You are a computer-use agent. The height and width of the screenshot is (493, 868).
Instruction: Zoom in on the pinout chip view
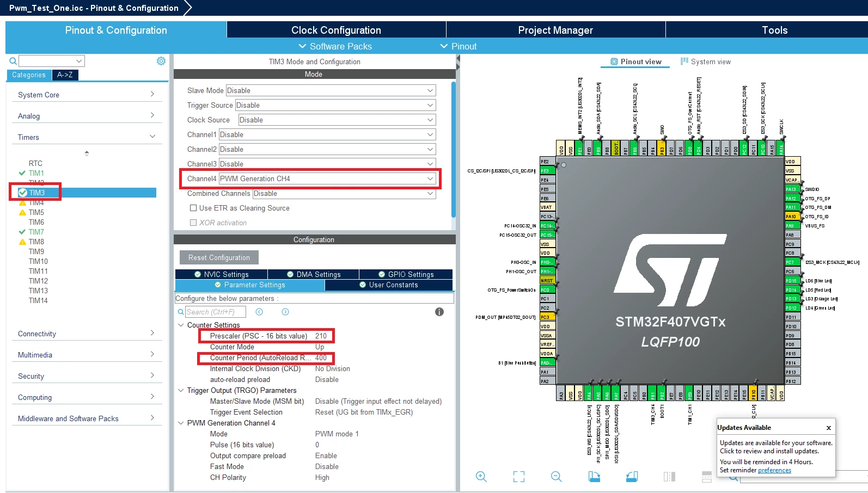tap(481, 477)
